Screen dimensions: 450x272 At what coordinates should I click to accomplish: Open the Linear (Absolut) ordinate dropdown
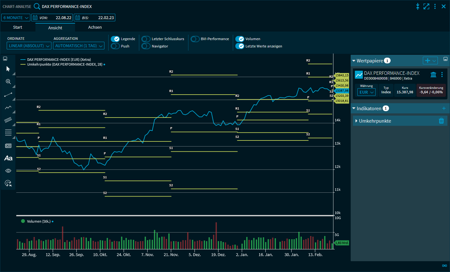coord(29,46)
